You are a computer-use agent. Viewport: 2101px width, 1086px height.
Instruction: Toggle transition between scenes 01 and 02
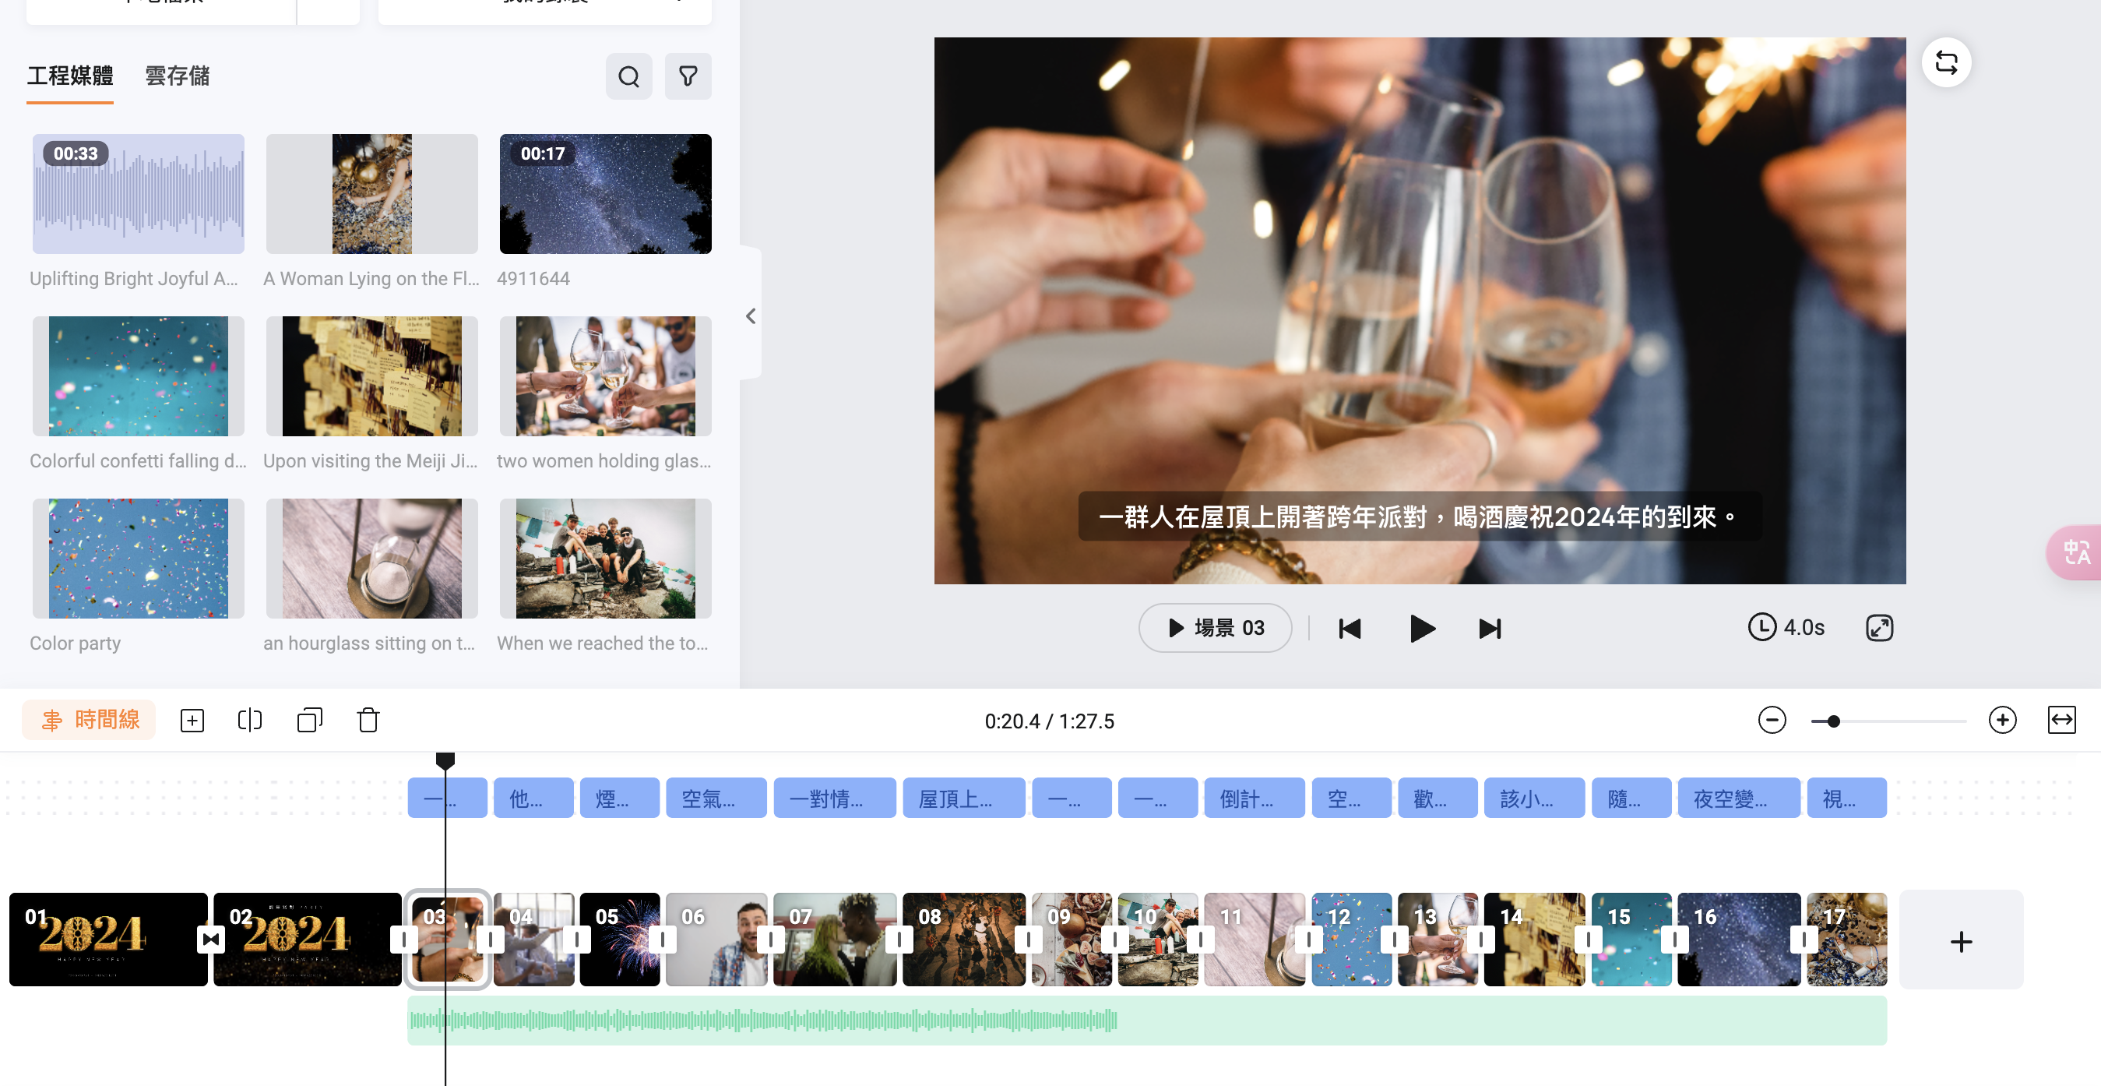pos(210,940)
